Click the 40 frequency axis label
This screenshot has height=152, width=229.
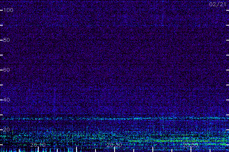6,100
